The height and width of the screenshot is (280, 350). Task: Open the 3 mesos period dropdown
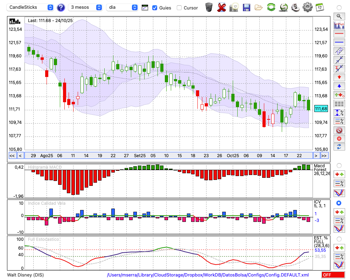[x=85, y=7]
